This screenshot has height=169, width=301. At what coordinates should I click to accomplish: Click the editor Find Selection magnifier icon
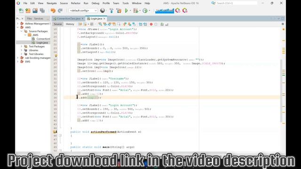tap(100, 24)
